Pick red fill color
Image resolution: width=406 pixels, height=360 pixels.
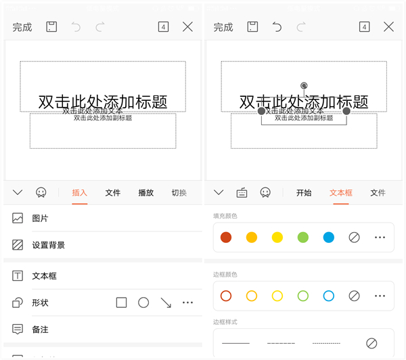(x=226, y=238)
